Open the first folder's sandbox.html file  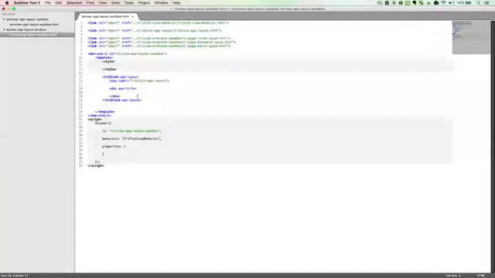click(x=34, y=24)
